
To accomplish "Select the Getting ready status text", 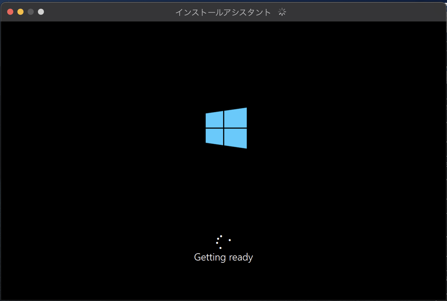I will (x=223, y=257).
